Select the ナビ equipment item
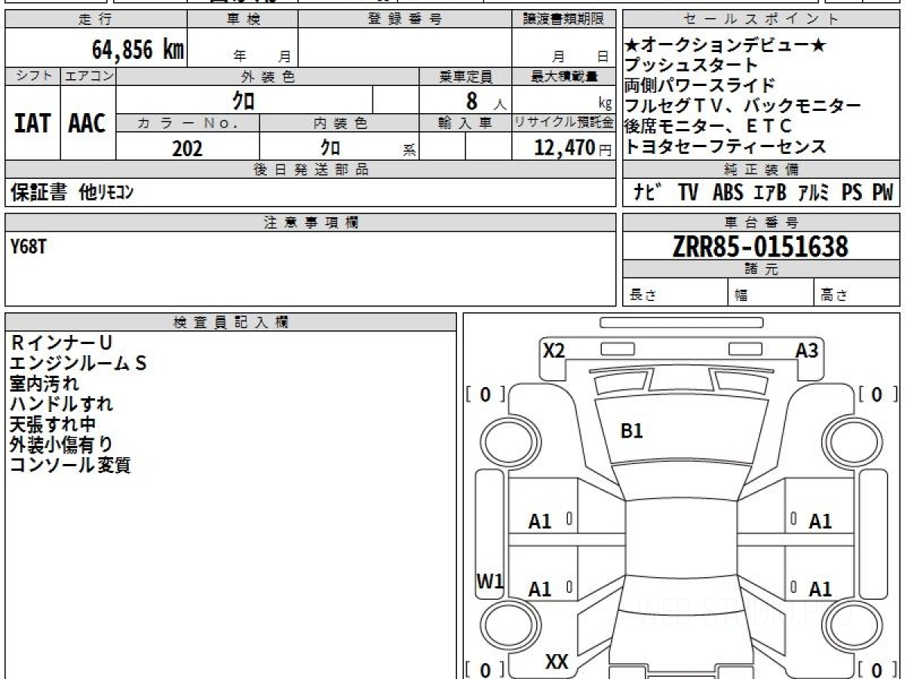 coord(648,193)
